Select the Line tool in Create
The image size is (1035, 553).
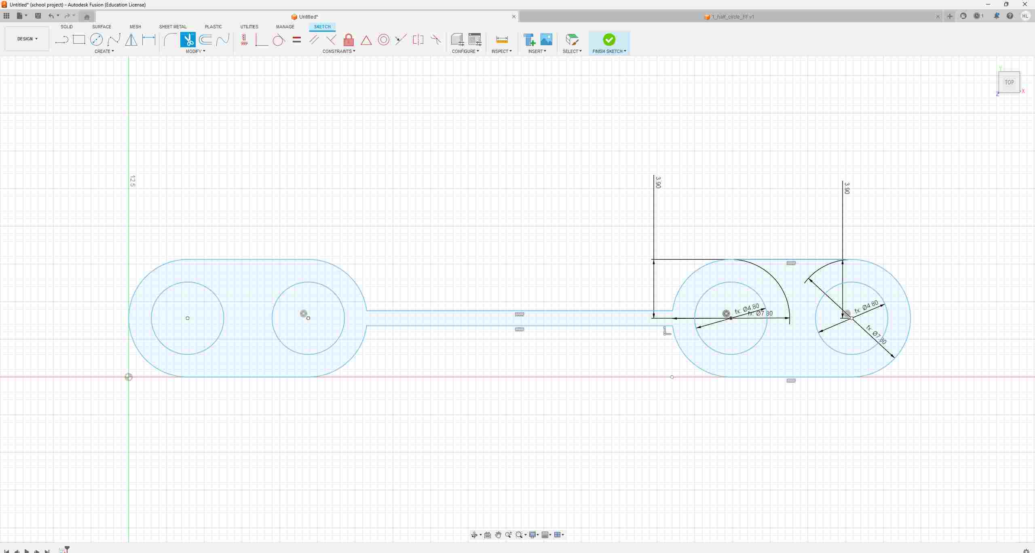pos(61,40)
